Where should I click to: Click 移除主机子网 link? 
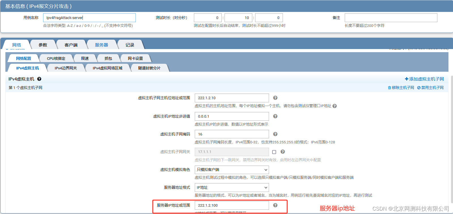coord(401,88)
